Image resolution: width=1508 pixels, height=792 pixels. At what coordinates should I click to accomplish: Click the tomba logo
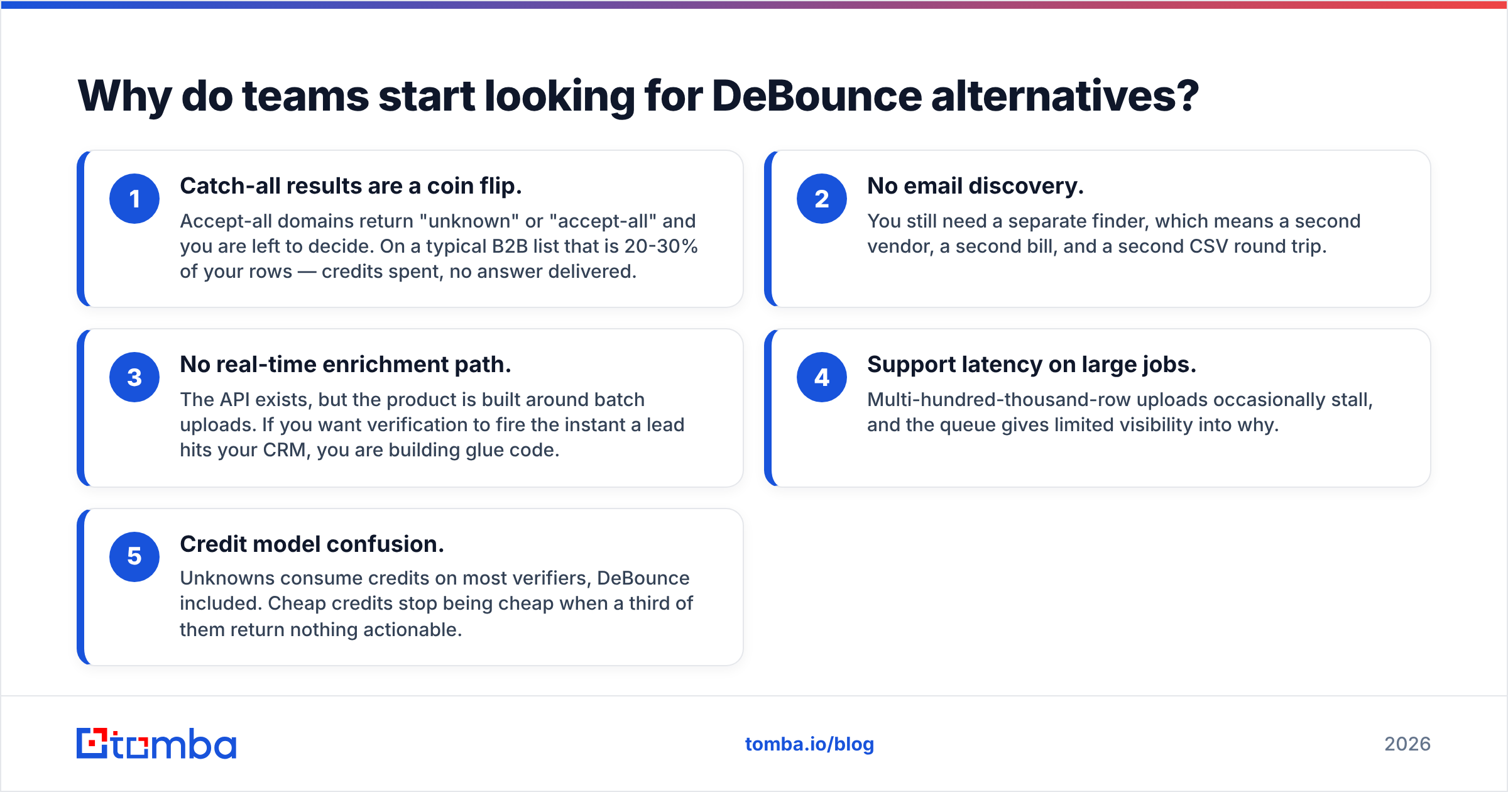pos(156,744)
